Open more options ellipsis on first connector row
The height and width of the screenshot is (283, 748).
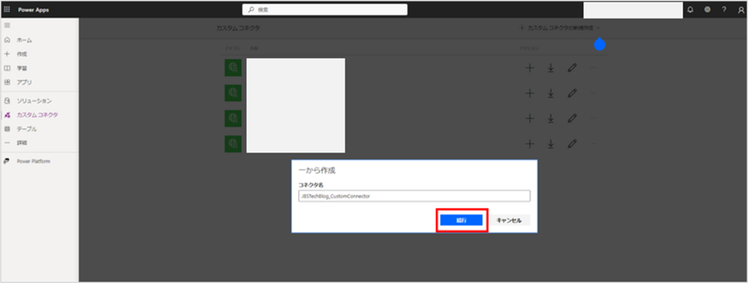pyautogui.click(x=593, y=68)
